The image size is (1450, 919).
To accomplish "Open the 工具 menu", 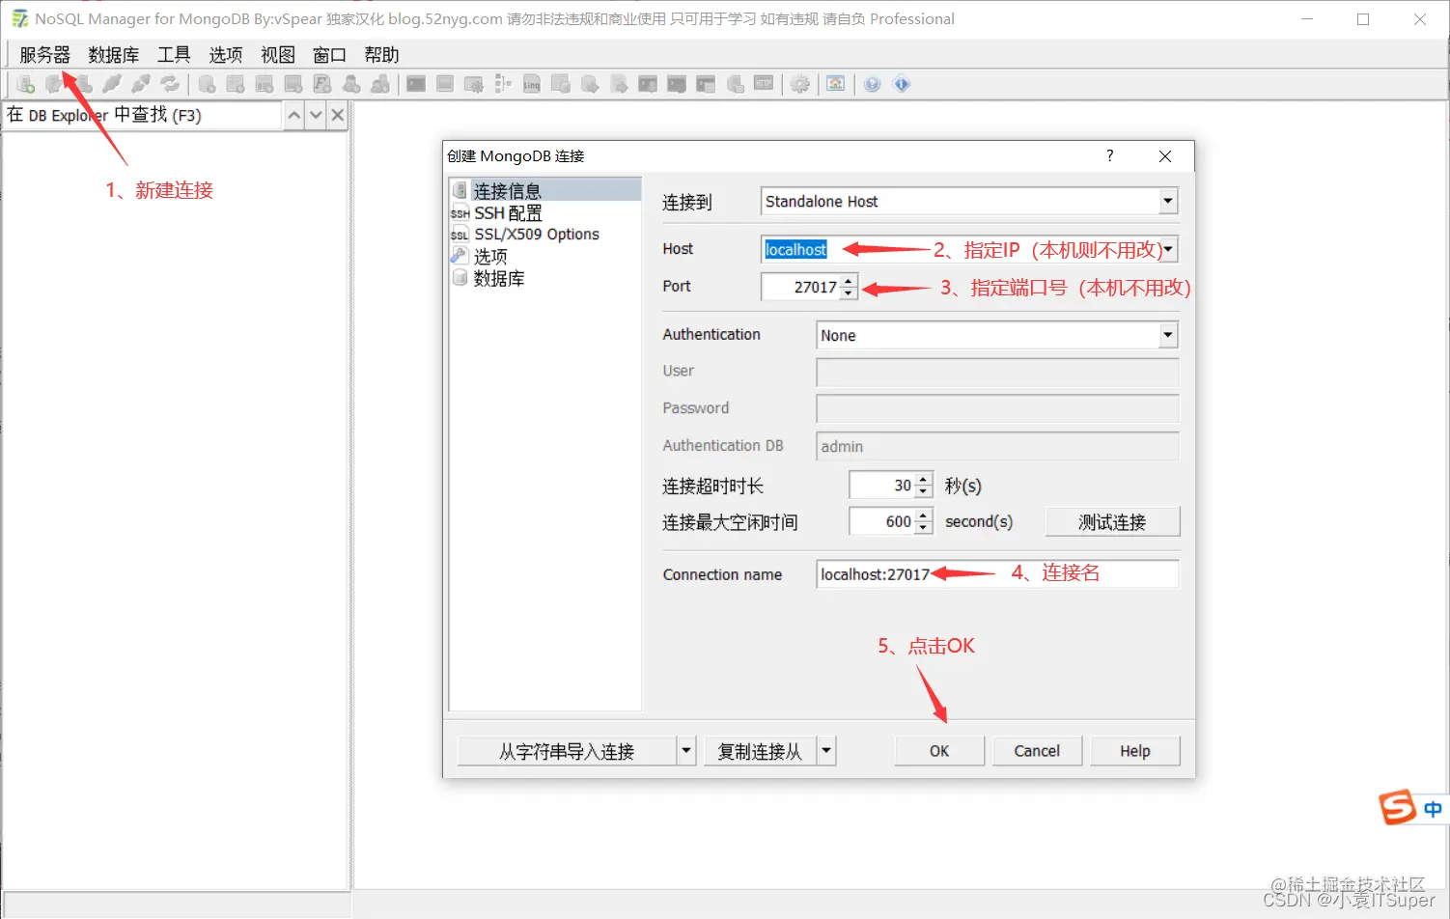I will click(x=174, y=55).
